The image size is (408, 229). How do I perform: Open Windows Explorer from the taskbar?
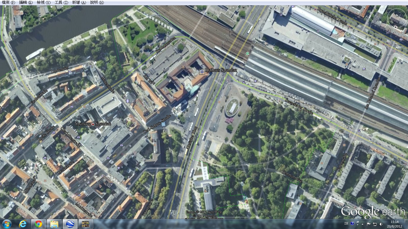[x=54, y=224]
